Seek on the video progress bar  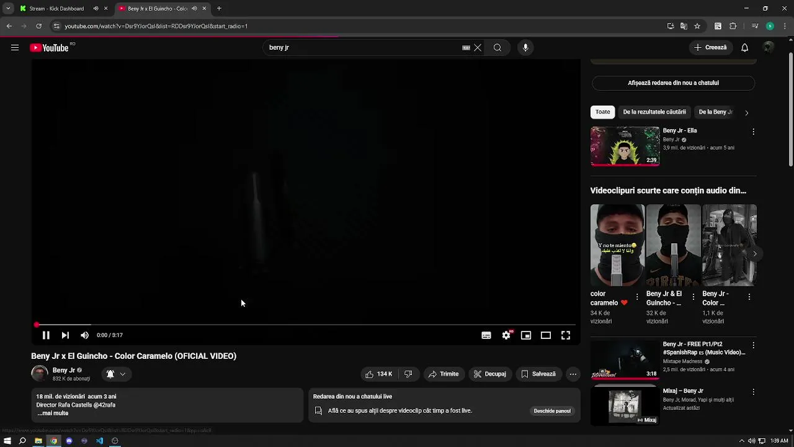[306, 325]
